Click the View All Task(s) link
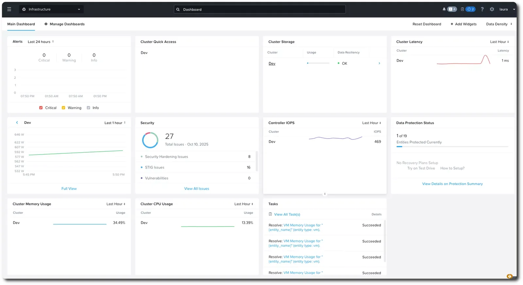Image resolution: width=523 pixels, height=285 pixels. point(287,214)
